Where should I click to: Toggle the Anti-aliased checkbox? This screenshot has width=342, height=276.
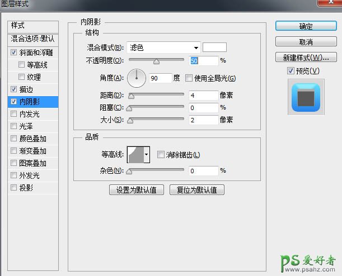[161, 155]
